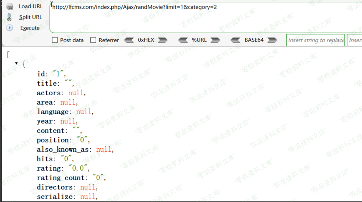Collapse the first JSON object triangle

click(x=16, y=63)
